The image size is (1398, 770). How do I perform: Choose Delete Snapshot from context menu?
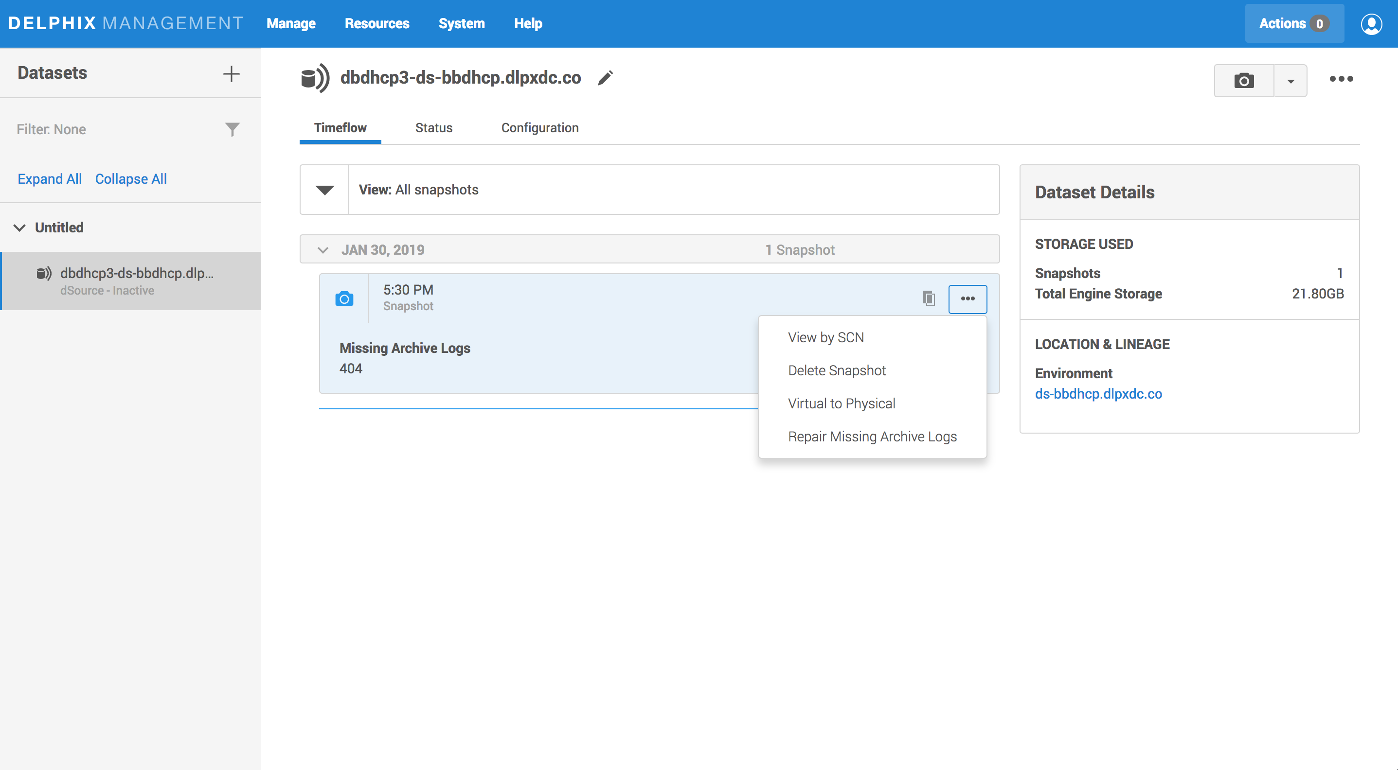pos(836,370)
